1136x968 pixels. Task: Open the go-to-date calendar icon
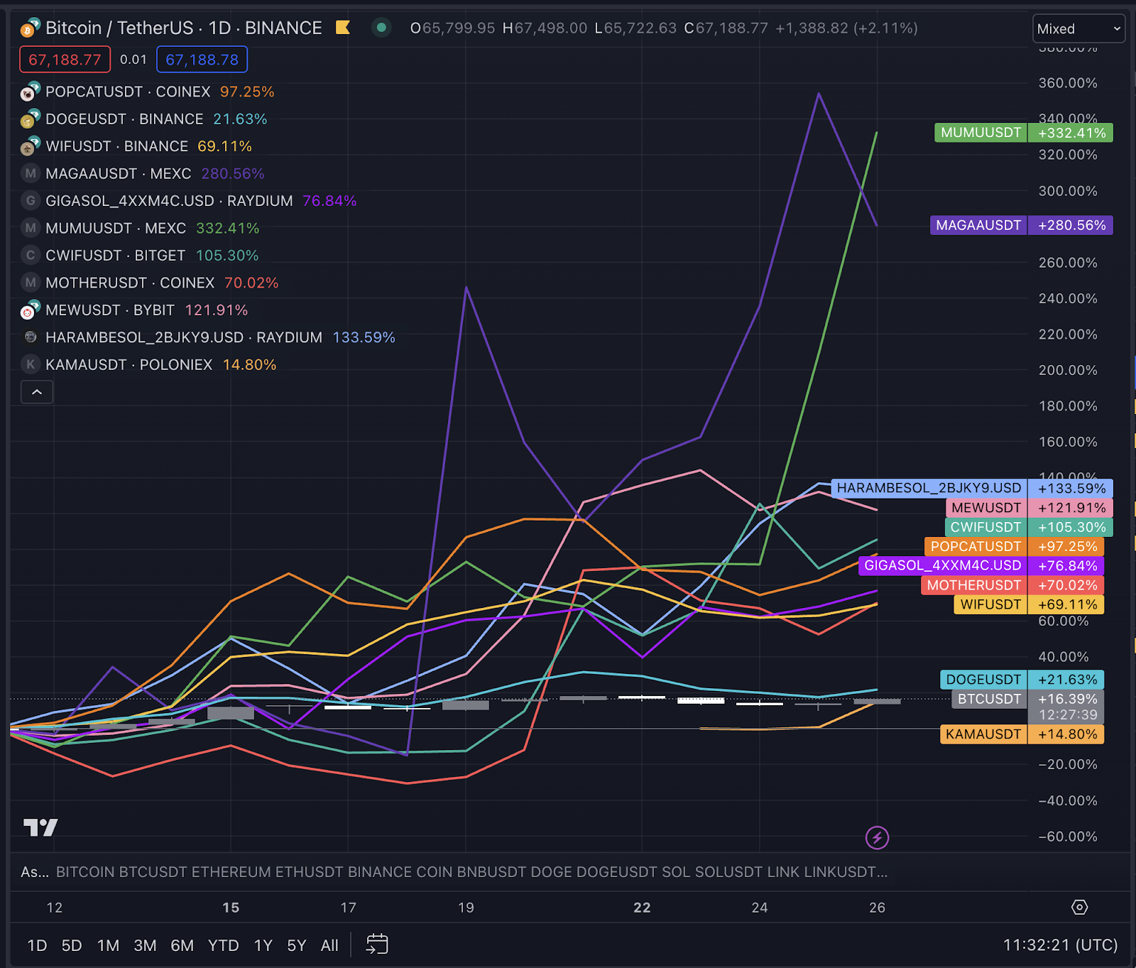tap(377, 944)
